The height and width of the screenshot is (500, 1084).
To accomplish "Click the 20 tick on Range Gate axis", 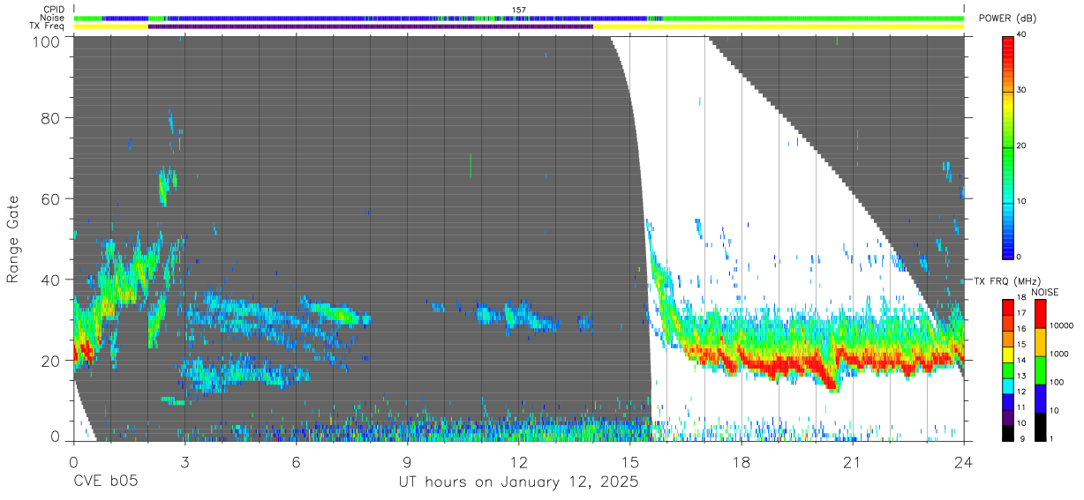I will 50,361.
